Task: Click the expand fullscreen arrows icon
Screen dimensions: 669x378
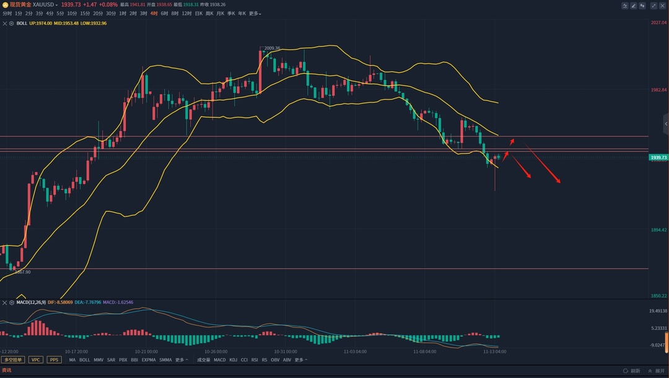Action: (654, 6)
